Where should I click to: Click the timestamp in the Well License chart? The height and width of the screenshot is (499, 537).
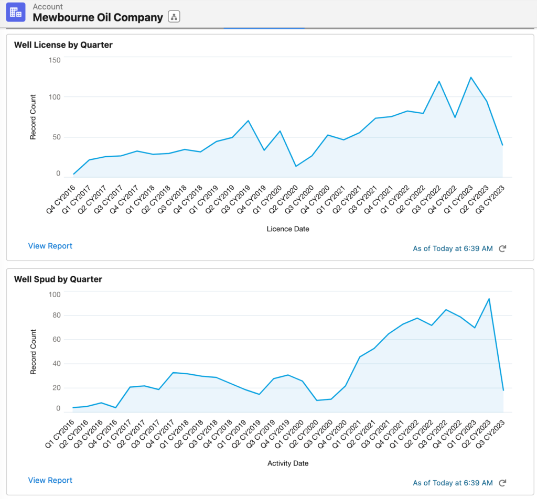click(x=453, y=248)
